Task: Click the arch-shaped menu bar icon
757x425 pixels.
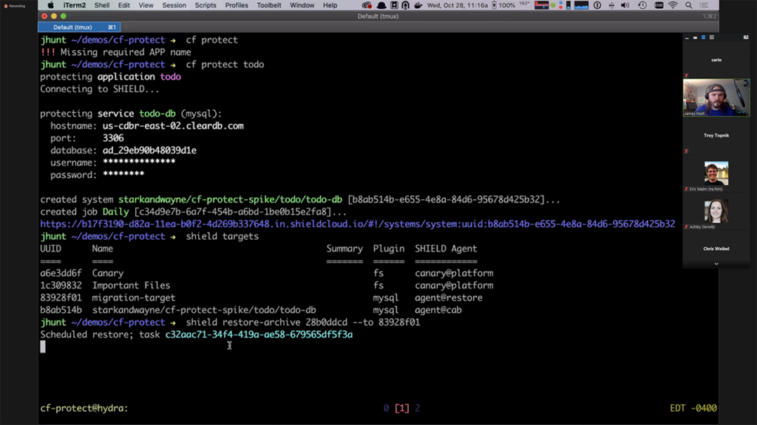Action: coord(406,5)
